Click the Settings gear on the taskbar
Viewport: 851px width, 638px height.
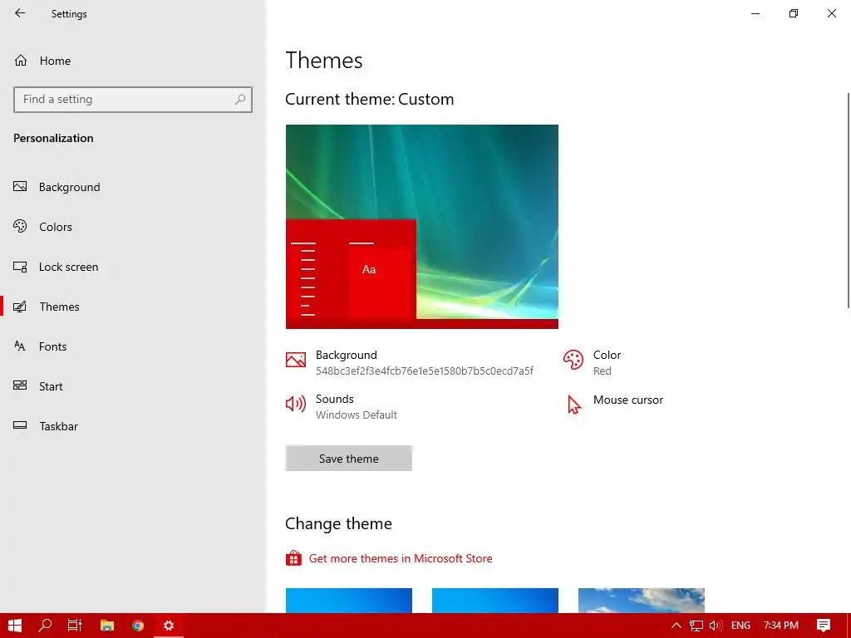click(169, 626)
